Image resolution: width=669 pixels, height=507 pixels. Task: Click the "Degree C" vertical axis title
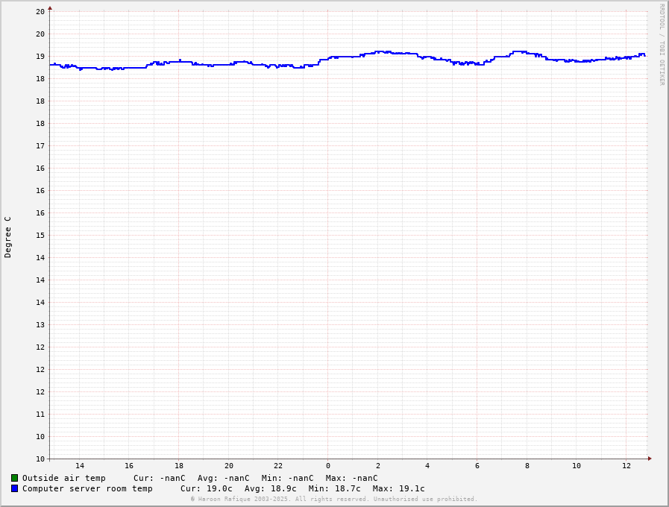point(8,237)
